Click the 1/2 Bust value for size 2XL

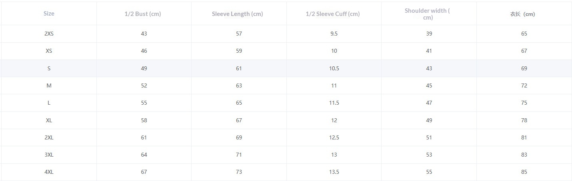pyautogui.click(x=144, y=137)
